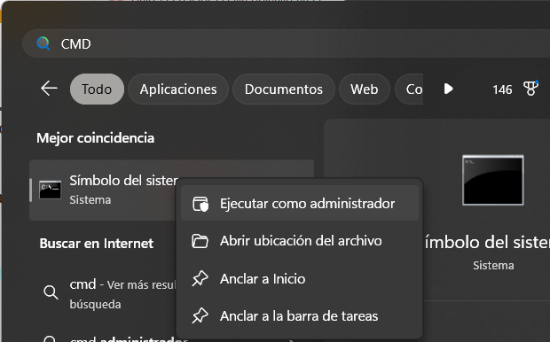Switch to the Aplicaciones filter tab
The image size is (550, 342).
(178, 89)
